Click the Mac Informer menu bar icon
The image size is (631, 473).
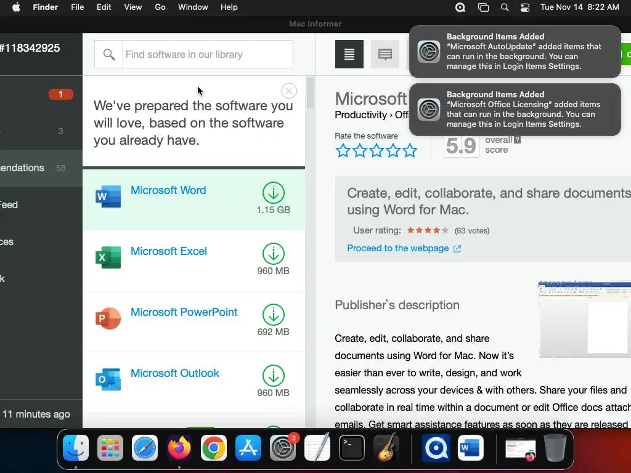(x=460, y=7)
